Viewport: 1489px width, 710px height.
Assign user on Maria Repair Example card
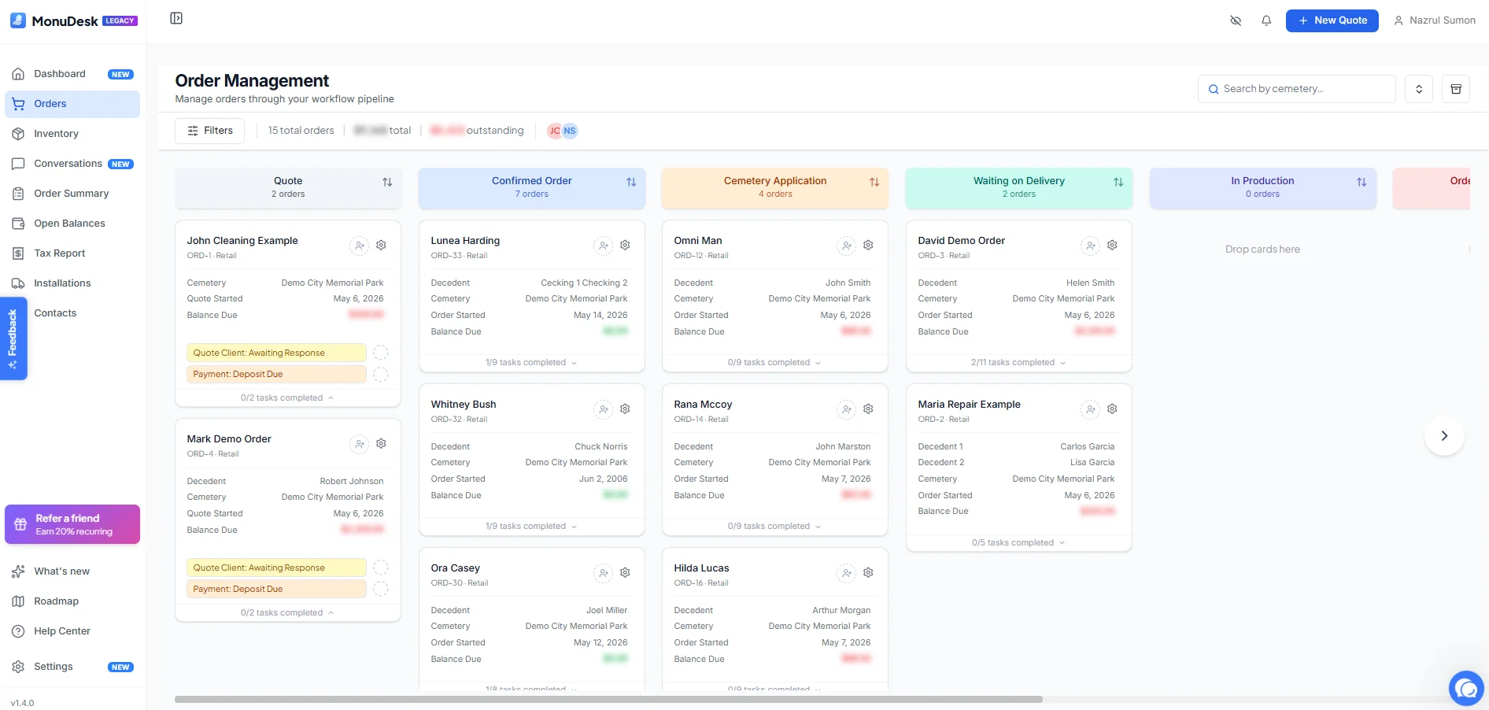tap(1091, 409)
